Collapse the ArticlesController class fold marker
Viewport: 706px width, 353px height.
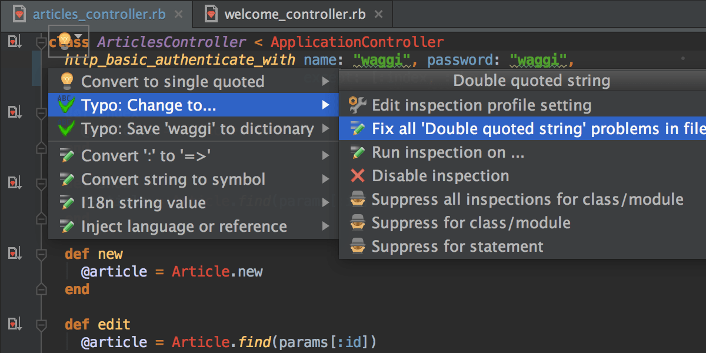(41, 42)
